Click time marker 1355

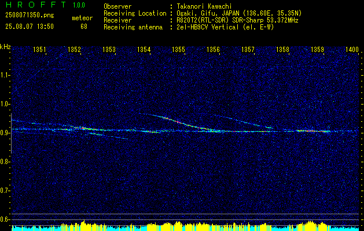click(x=178, y=50)
